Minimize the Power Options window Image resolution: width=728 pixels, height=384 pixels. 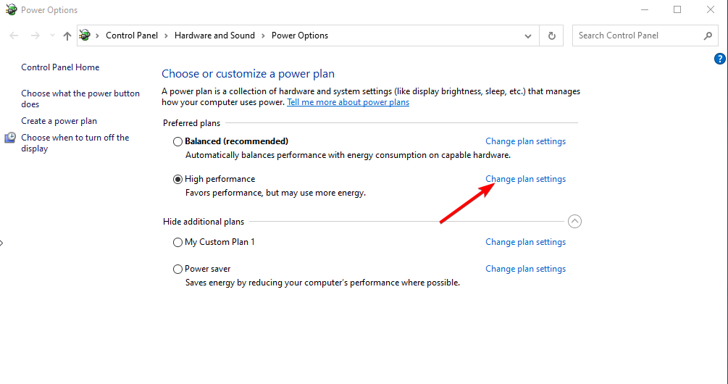[x=644, y=9]
